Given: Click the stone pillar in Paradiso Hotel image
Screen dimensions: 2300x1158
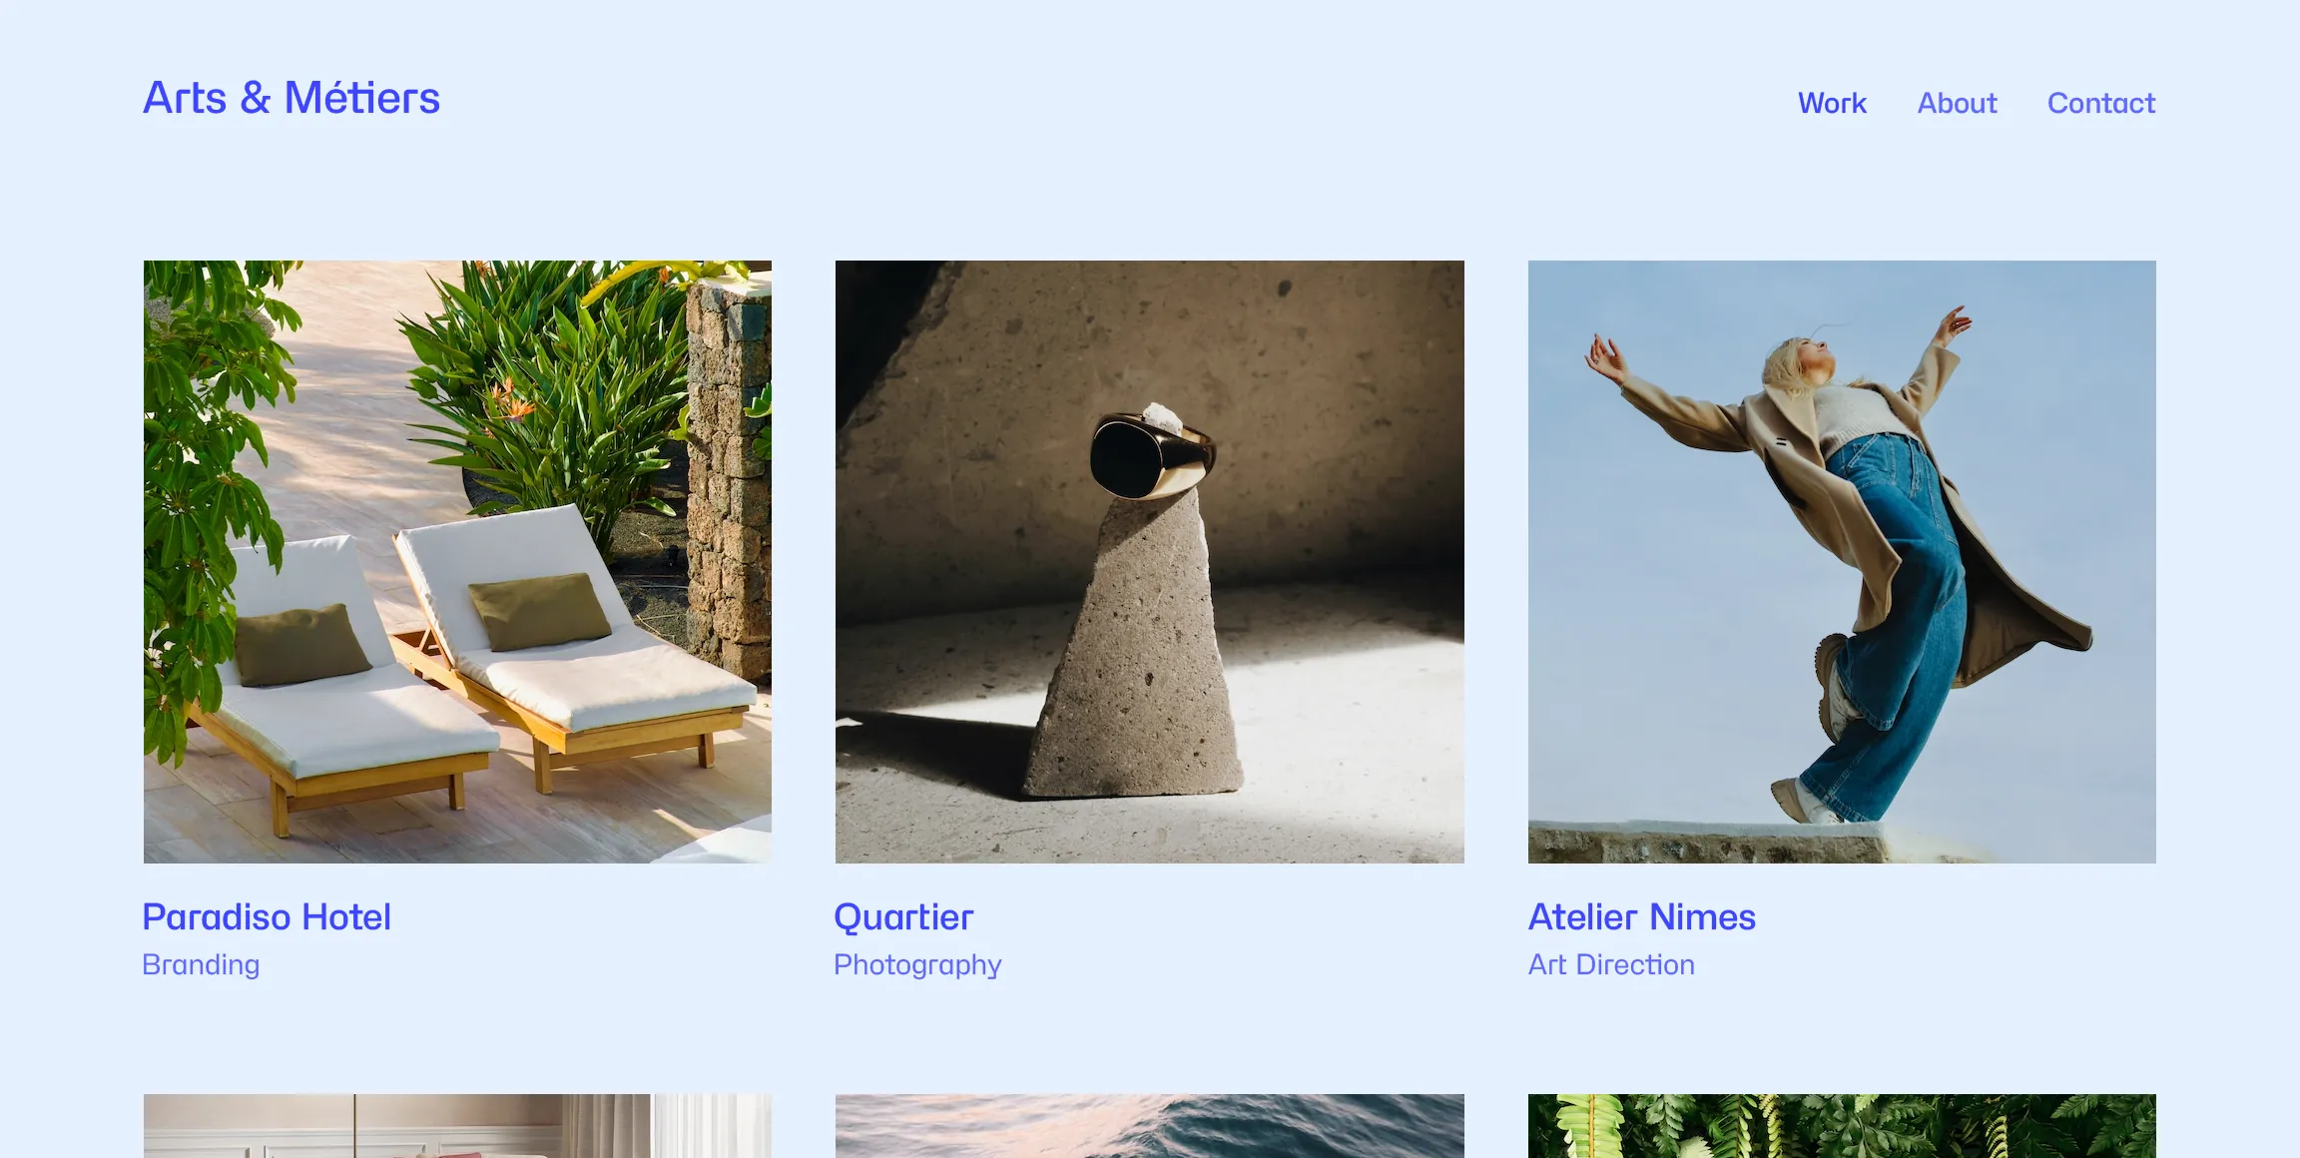Looking at the screenshot, I should (x=730, y=479).
